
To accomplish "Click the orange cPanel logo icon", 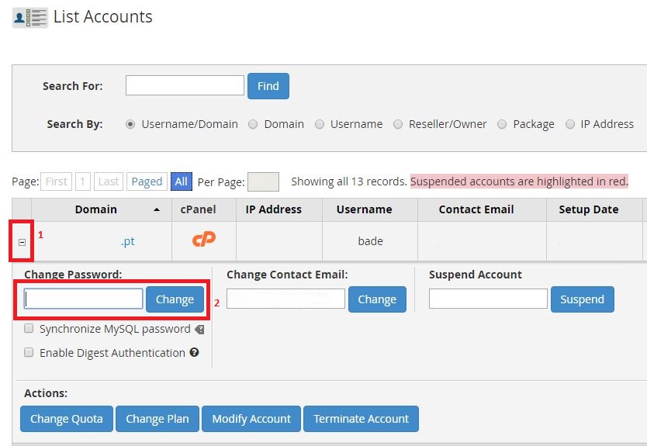I will pyautogui.click(x=203, y=240).
